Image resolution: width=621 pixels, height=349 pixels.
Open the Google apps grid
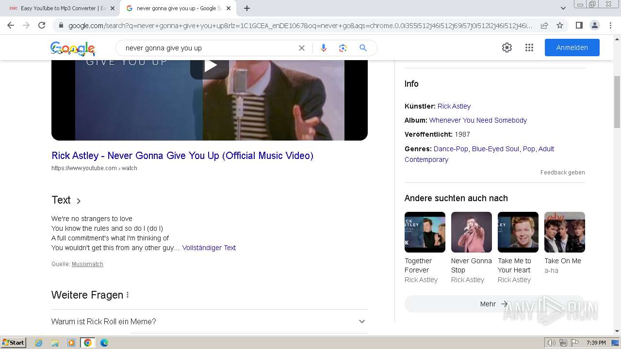pos(529,48)
